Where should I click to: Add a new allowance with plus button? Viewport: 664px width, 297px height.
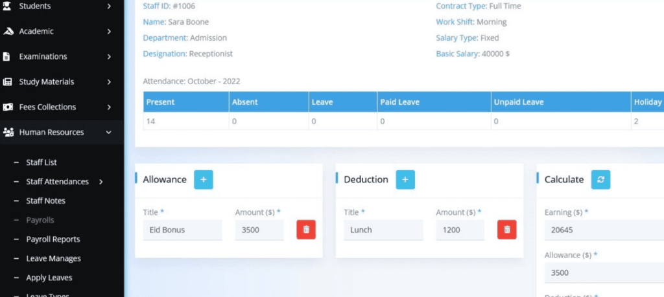point(203,179)
